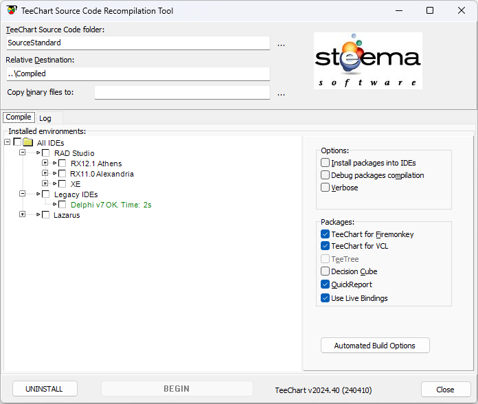This screenshot has height=404, width=478.
Task: Uncheck TeeChart for Firemonkey package
Action: pos(325,234)
